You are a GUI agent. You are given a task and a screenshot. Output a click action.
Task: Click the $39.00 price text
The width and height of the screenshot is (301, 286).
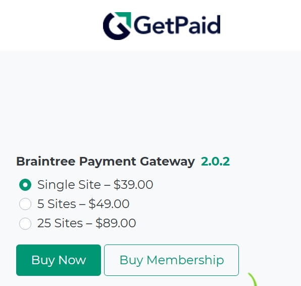tap(133, 185)
